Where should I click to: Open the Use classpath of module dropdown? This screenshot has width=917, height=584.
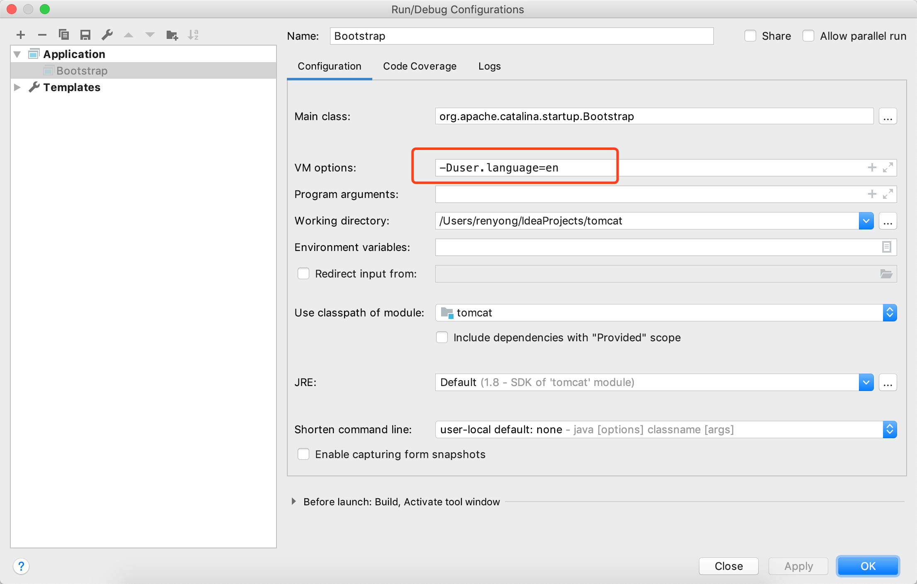[x=890, y=313]
